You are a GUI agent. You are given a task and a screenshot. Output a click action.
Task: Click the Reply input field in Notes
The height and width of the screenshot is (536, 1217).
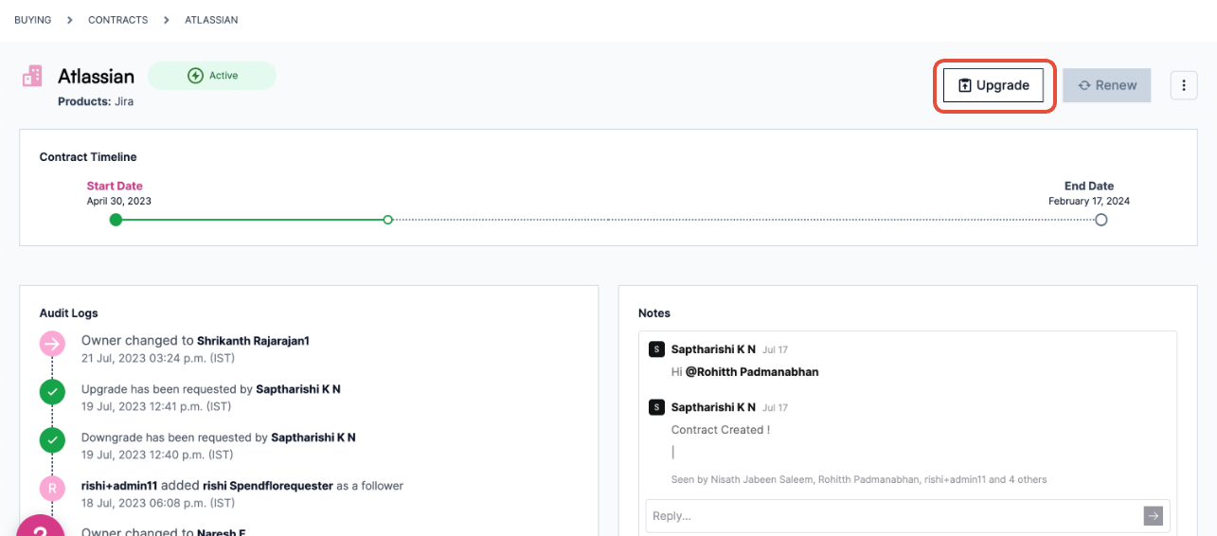895,516
